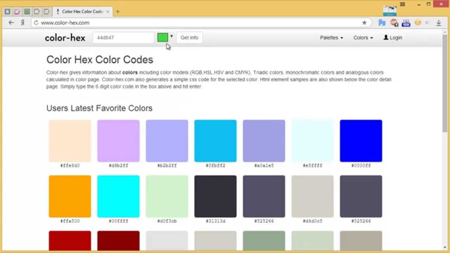
Task: Click the scrollbar up arrow
Action: [x=445, y=31]
